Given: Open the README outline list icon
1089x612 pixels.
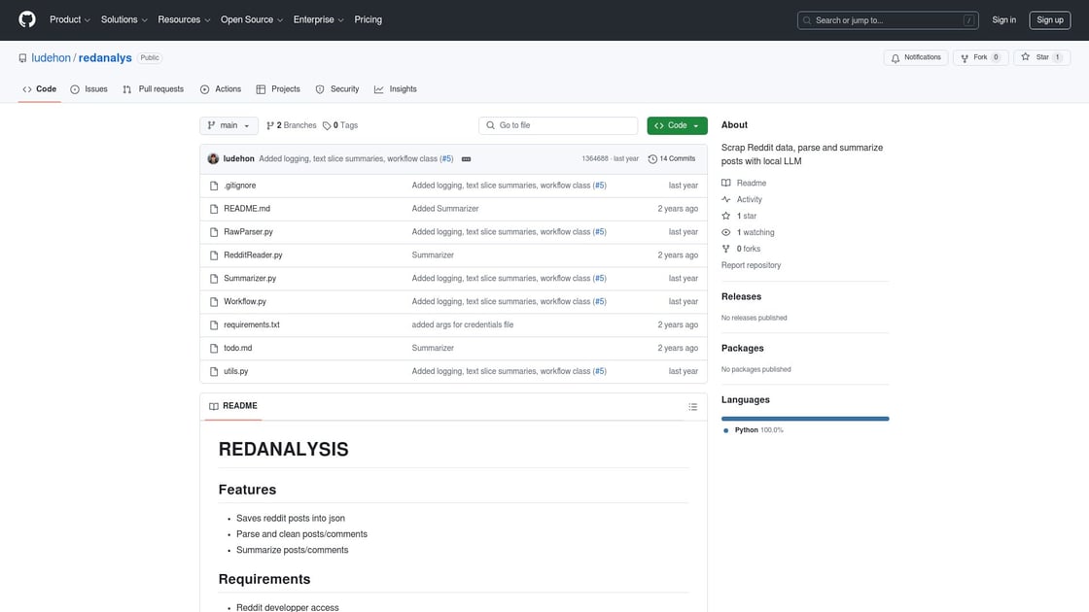Looking at the screenshot, I should [x=692, y=407].
